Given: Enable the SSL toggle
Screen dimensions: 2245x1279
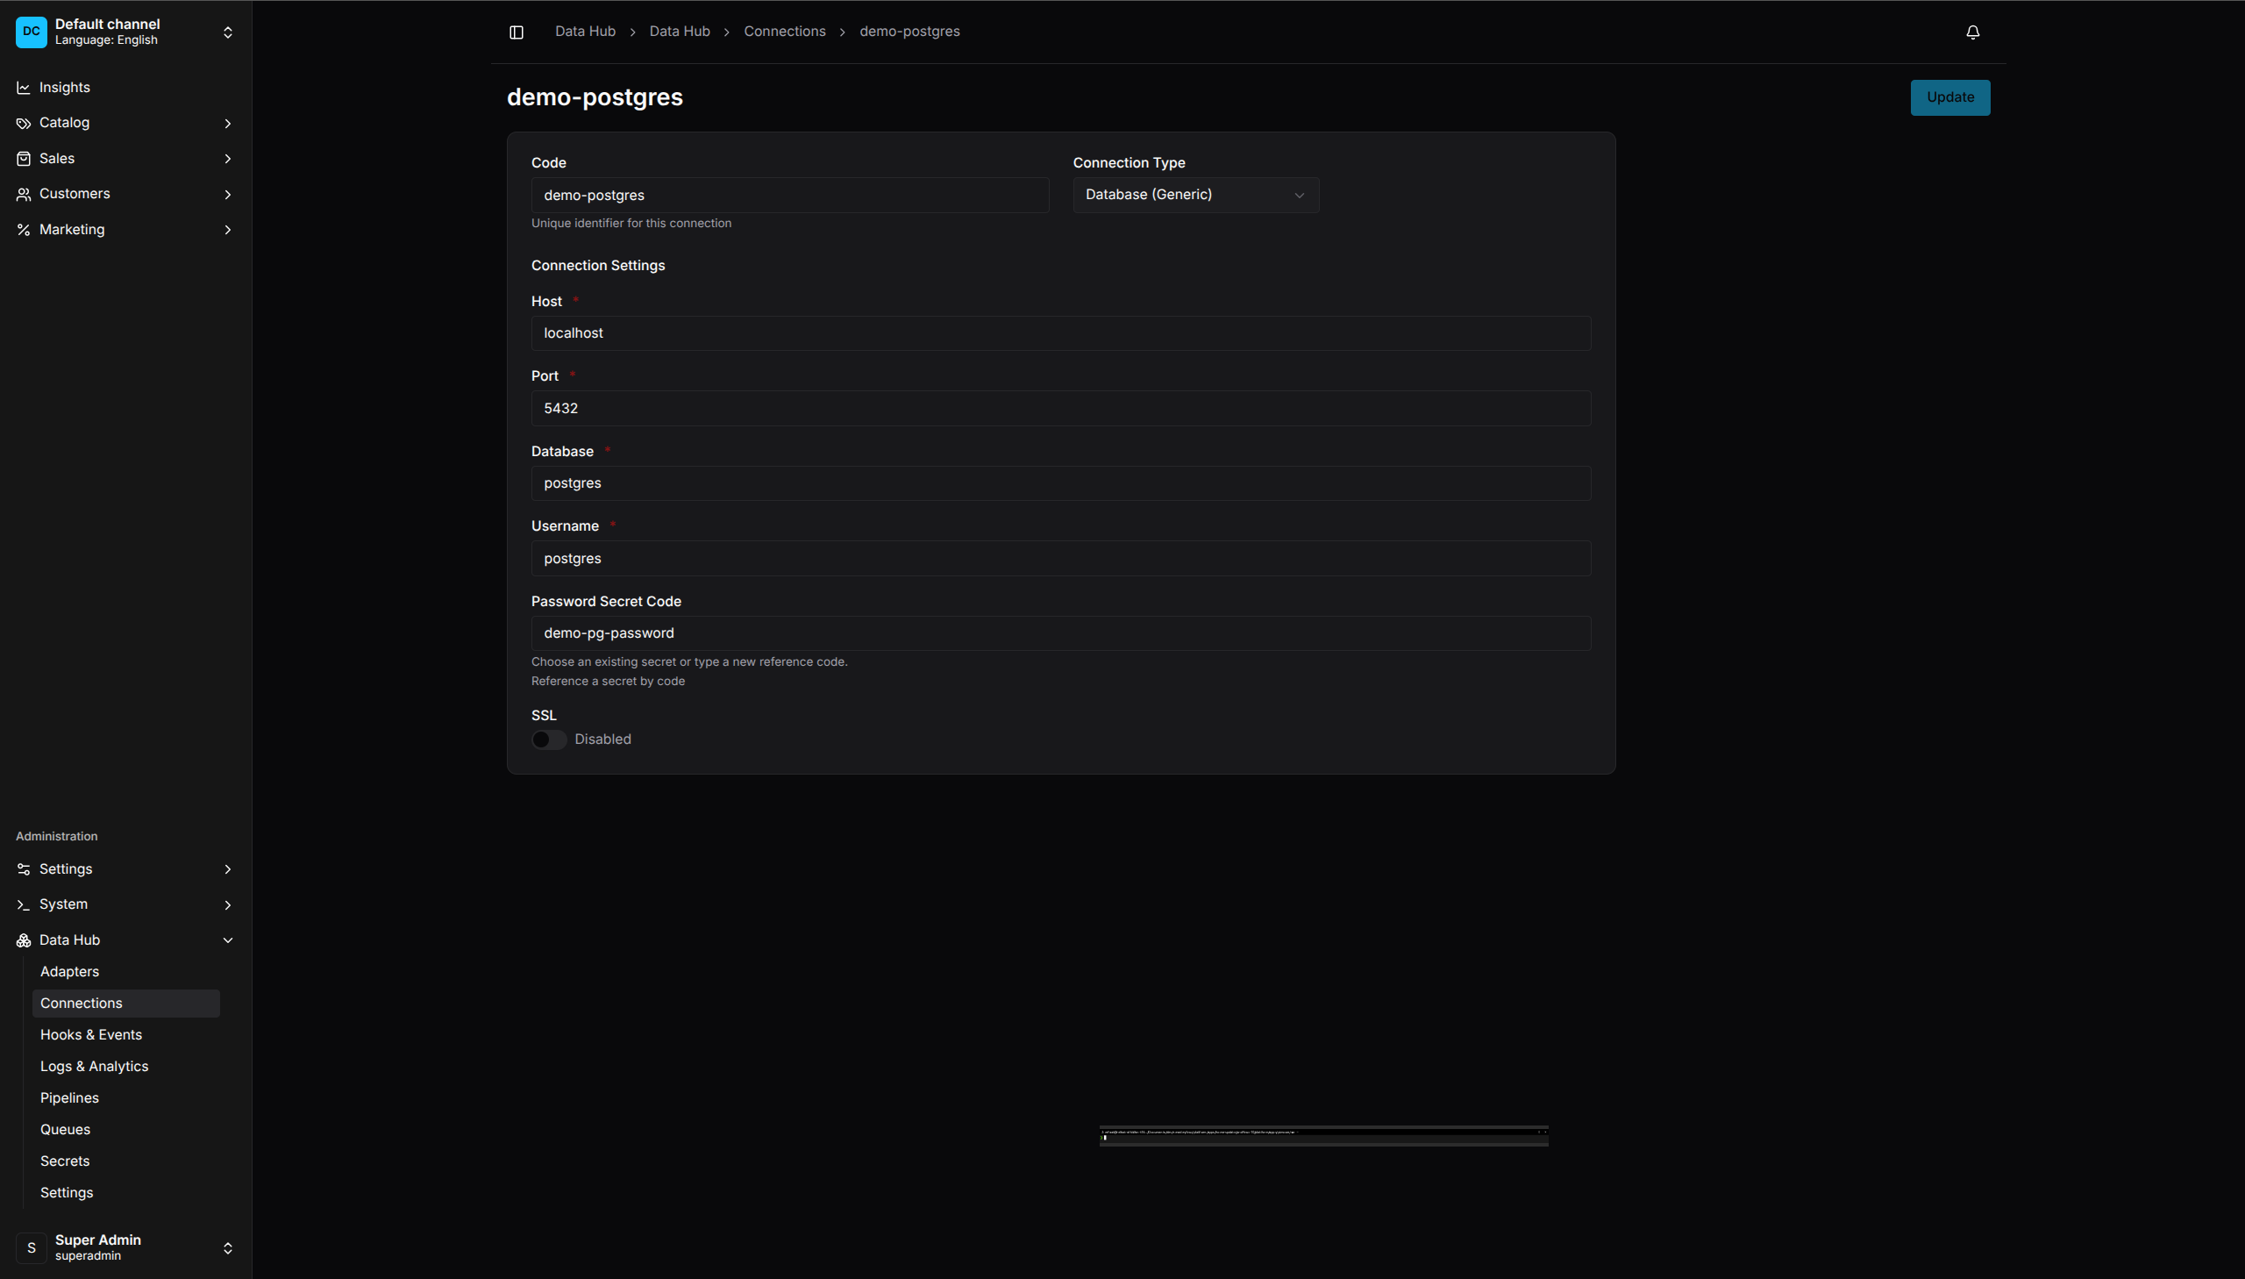Looking at the screenshot, I should pos(548,739).
